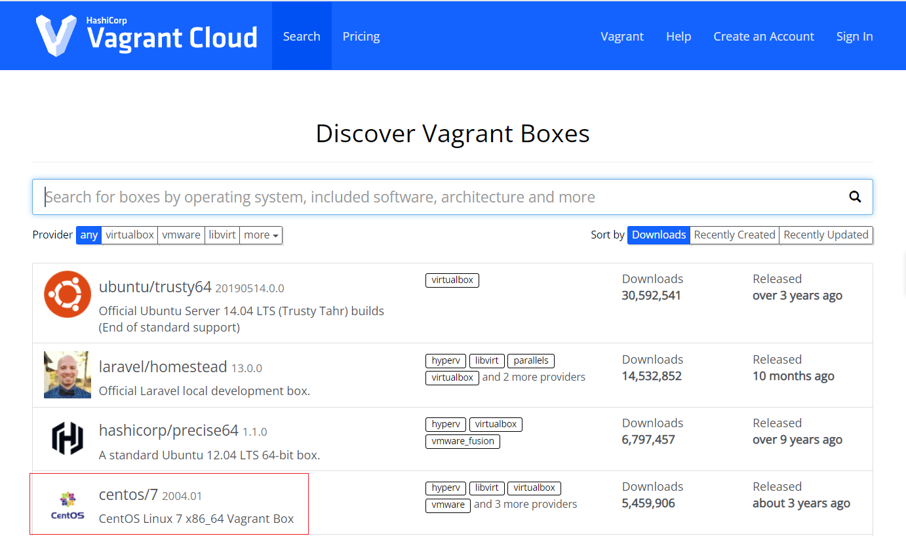
Task: Filter providers by vmware
Action: (x=181, y=235)
